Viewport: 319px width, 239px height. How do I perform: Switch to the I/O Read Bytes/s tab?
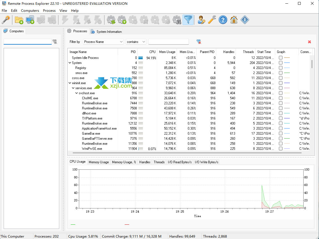(x=180, y=162)
